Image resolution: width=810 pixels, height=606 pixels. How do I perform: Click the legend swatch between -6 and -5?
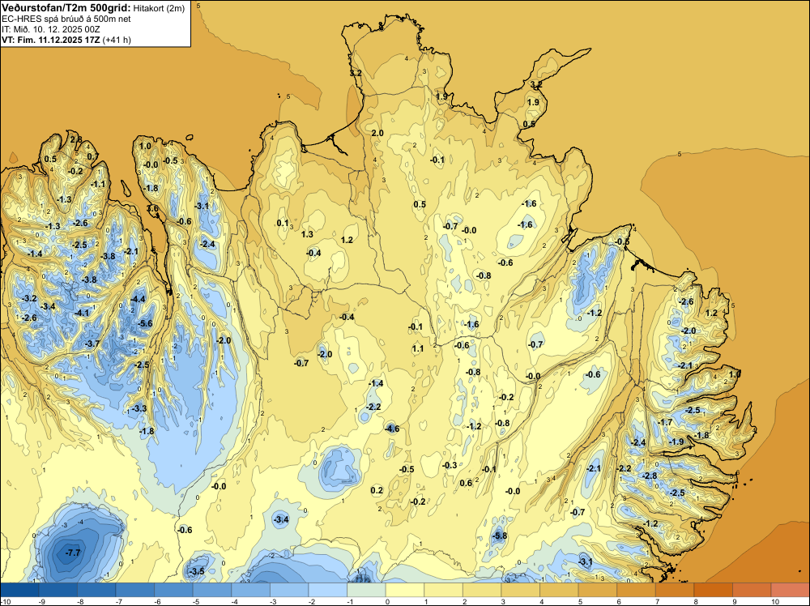coord(173,590)
